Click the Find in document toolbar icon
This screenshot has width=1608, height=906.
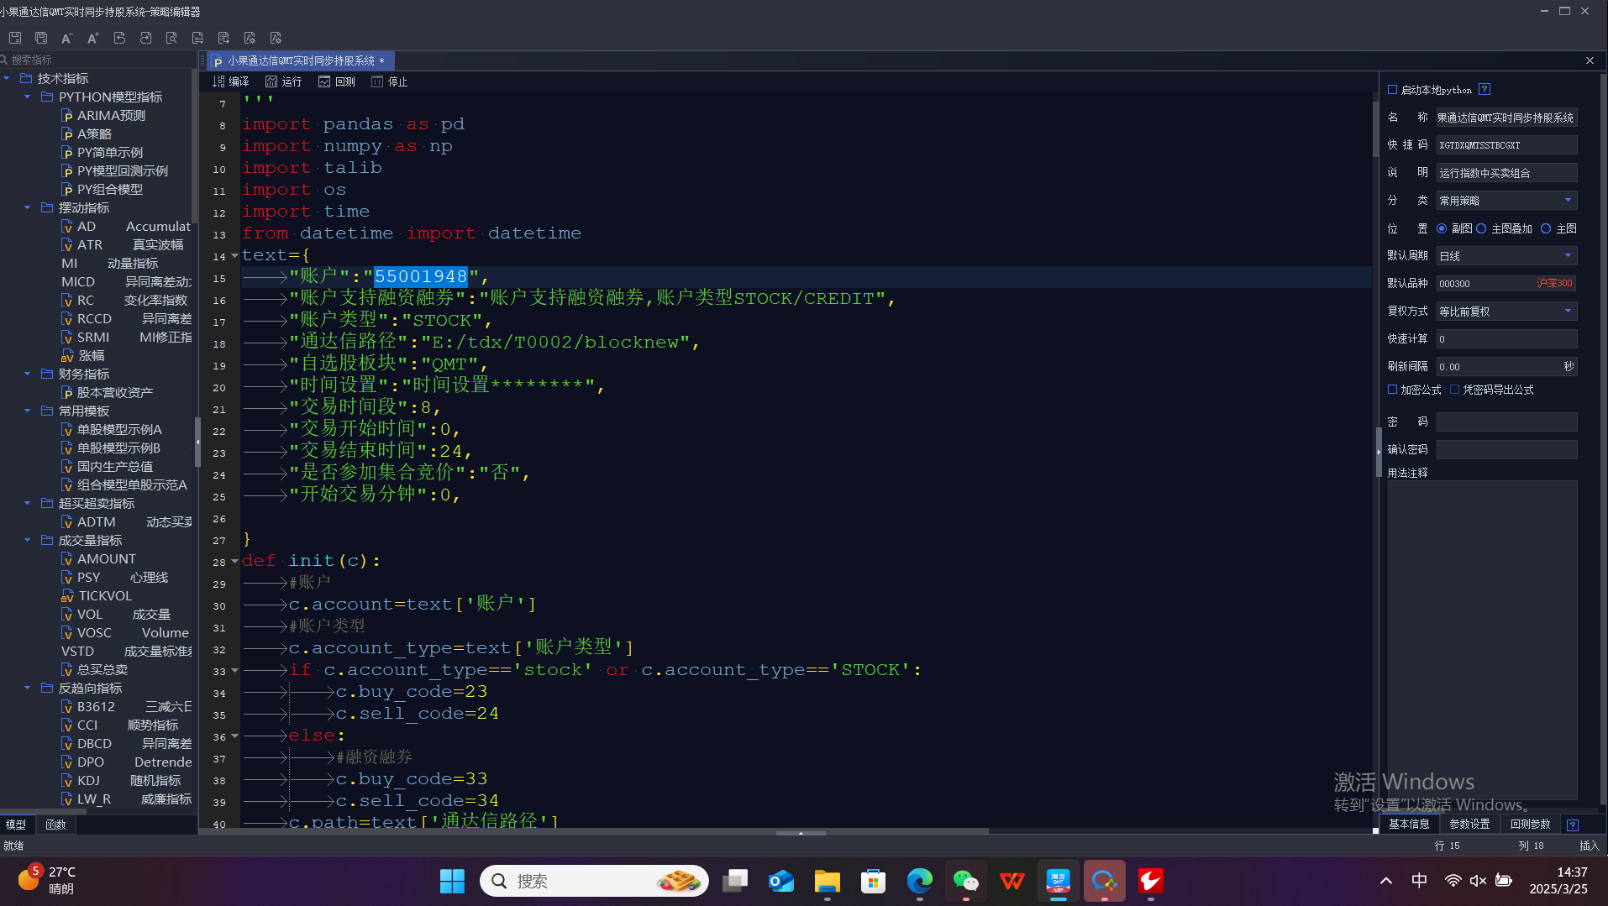[171, 38]
